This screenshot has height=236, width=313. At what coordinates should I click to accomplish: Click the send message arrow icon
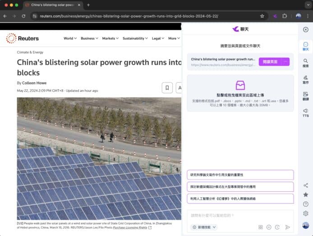coord(287,227)
